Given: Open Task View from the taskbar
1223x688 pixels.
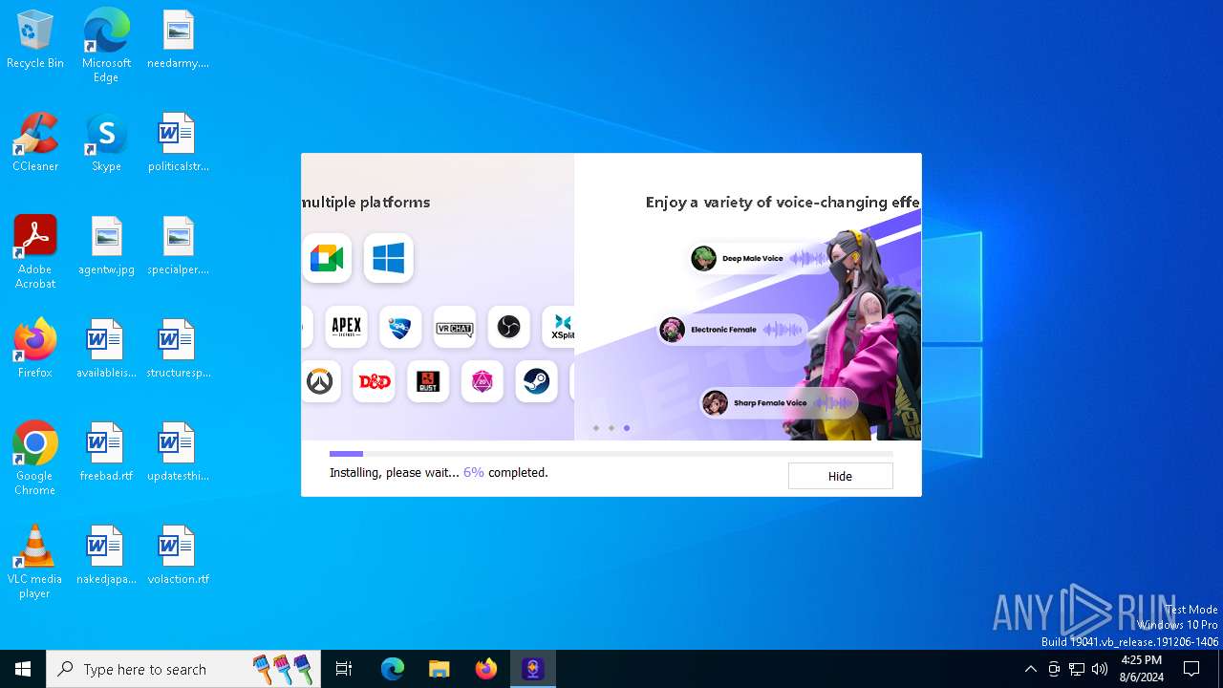Looking at the screenshot, I should 344,669.
